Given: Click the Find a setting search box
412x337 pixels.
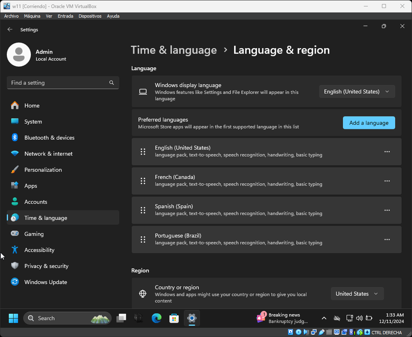Looking at the screenshot, I should pyautogui.click(x=63, y=83).
